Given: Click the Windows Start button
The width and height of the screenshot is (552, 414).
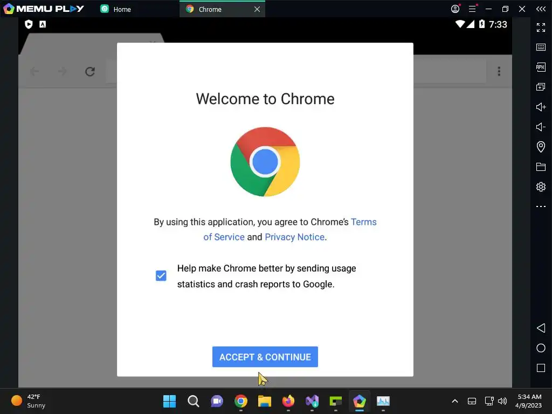Looking at the screenshot, I should click(169, 401).
